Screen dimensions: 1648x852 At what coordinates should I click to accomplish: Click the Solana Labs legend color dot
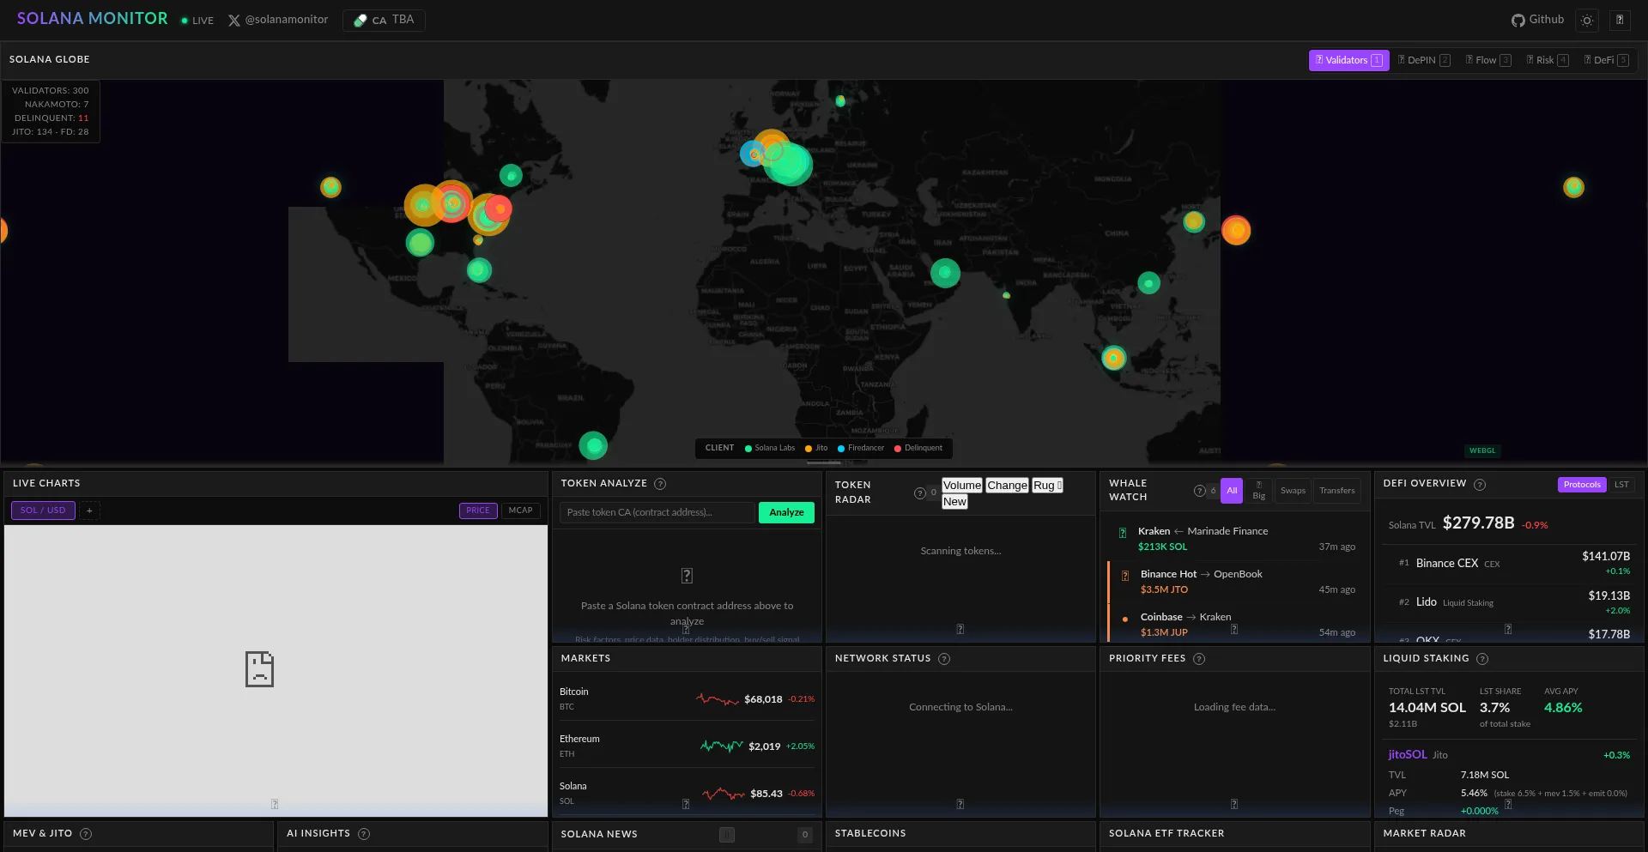(x=748, y=449)
